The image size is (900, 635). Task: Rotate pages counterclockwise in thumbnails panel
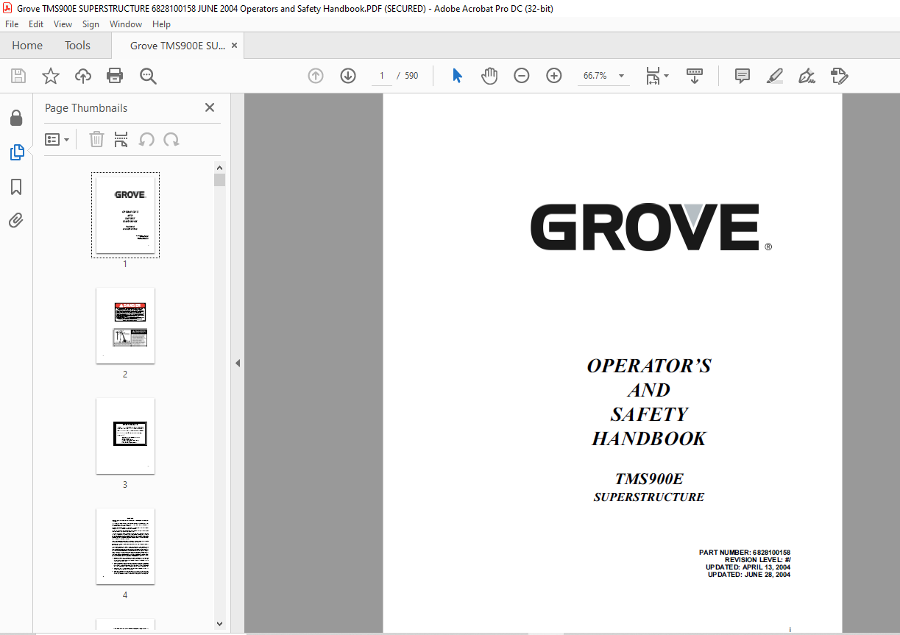146,140
